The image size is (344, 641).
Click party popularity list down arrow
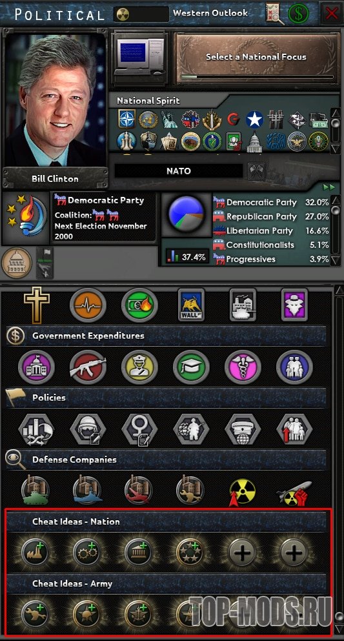(336, 260)
